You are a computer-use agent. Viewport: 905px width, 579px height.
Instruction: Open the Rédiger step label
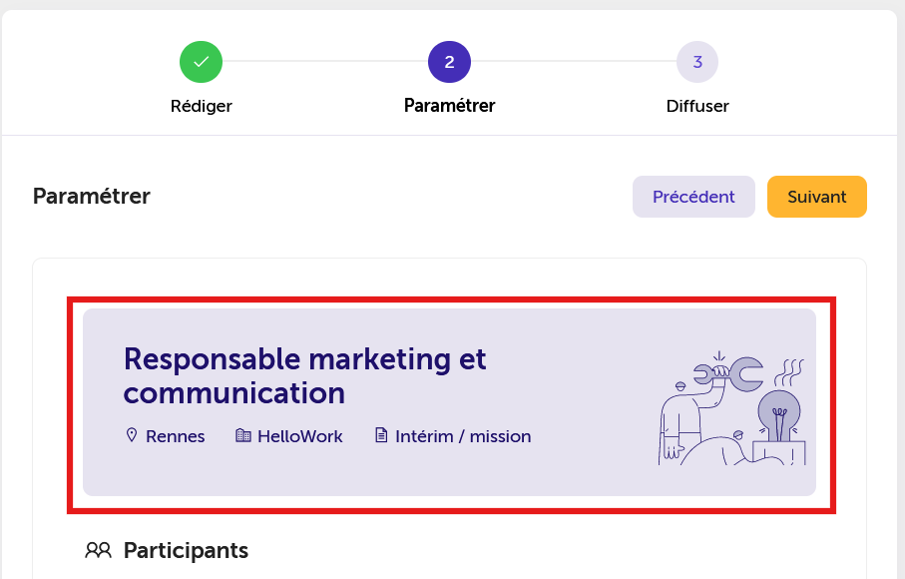point(202,106)
